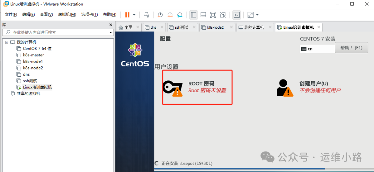Open the 文件(F) menu
Image resolution: width=374 pixels, height=172 pixels.
point(11,15)
